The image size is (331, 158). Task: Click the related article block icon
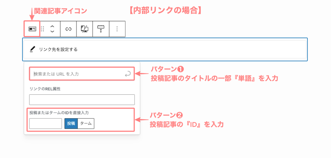tap(32, 29)
